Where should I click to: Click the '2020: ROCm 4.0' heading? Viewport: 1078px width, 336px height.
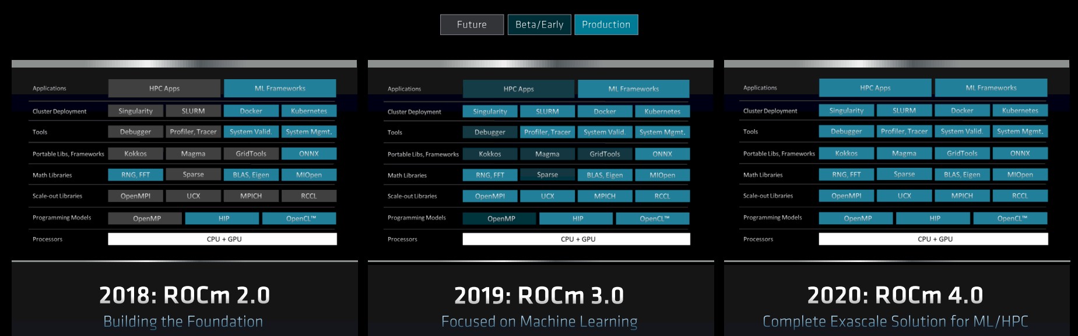(896, 295)
